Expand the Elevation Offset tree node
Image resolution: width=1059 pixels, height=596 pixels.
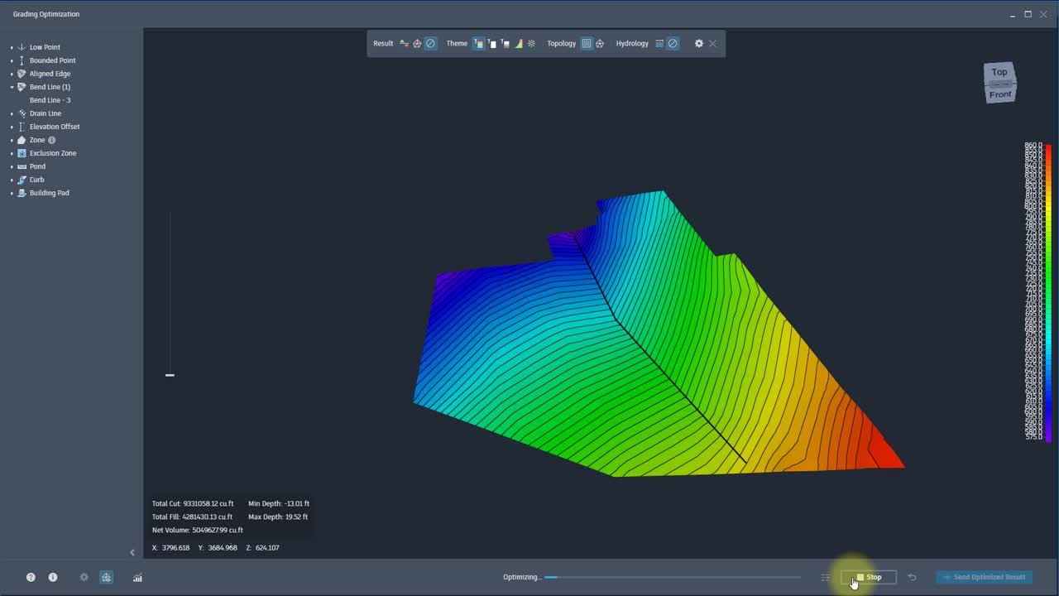point(12,127)
